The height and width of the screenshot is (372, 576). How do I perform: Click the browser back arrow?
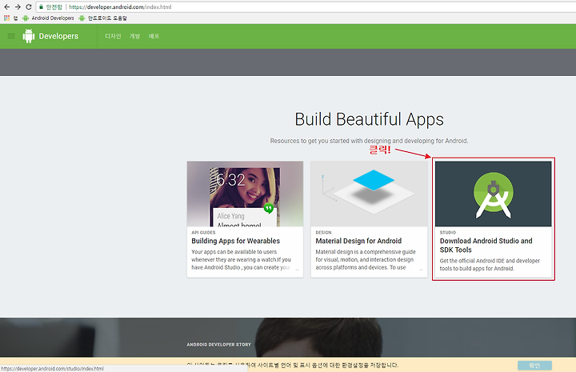pos(7,7)
